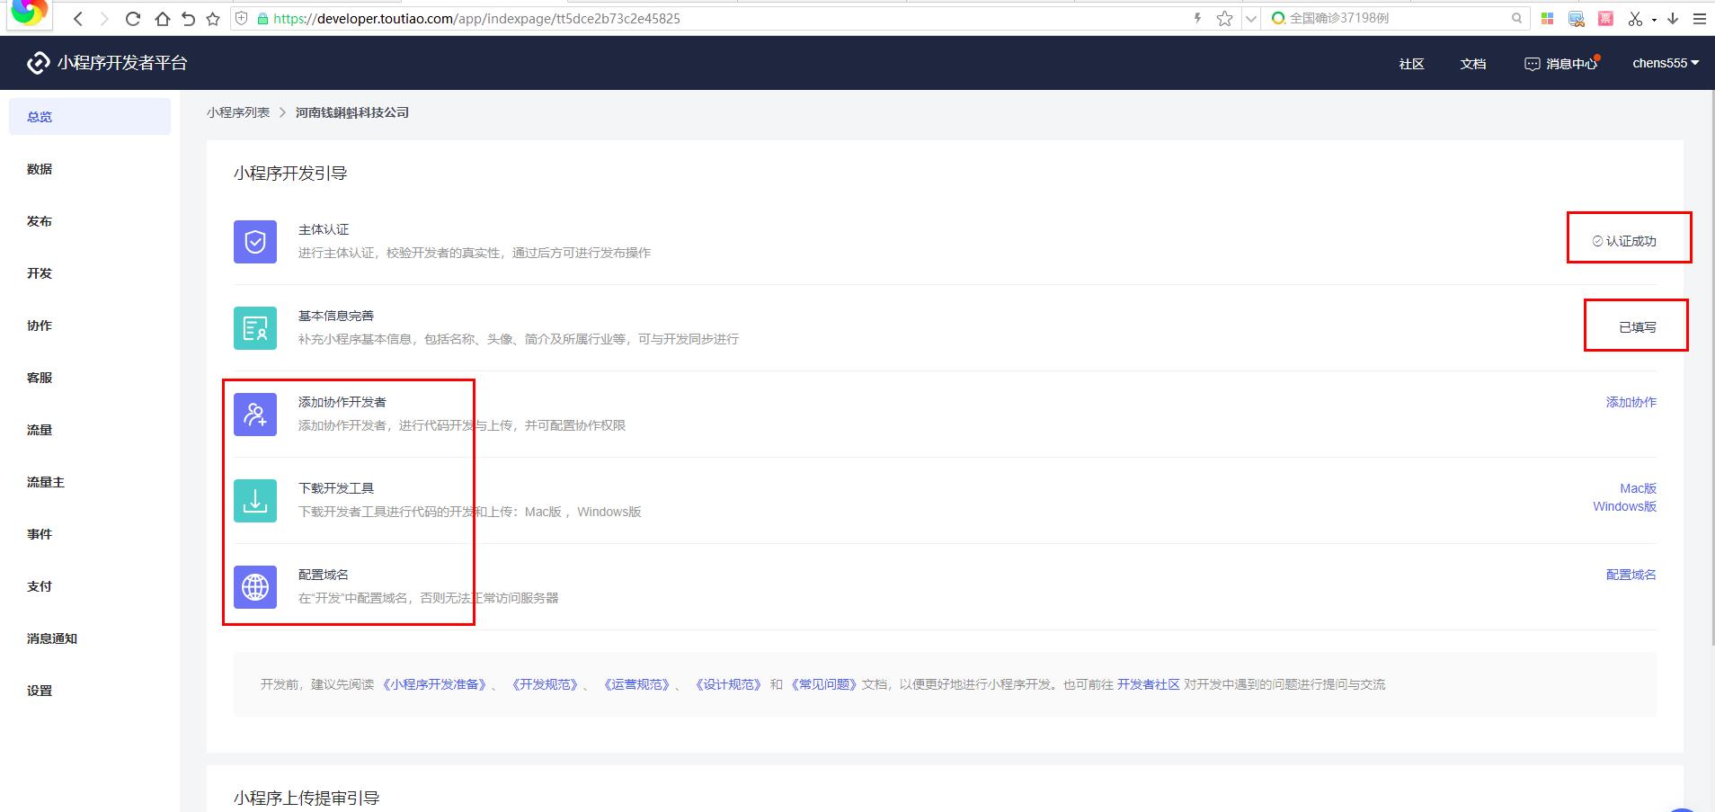Click the 添加协作开发者 user-plus icon
The image size is (1715, 812).
pyautogui.click(x=255, y=415)
